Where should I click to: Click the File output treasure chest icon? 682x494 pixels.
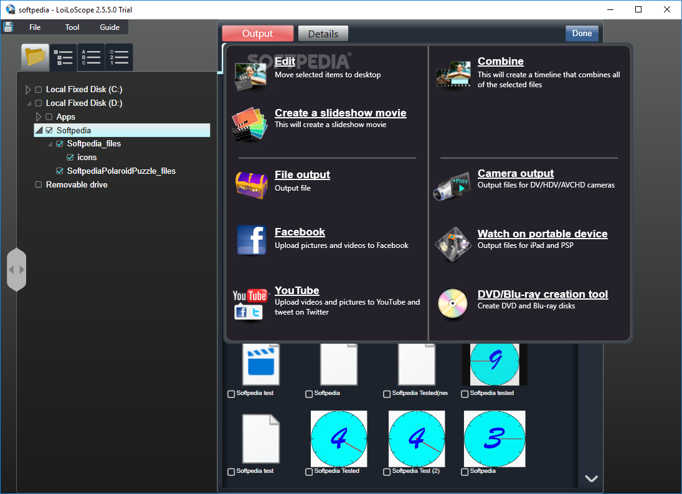pos(252,185)
